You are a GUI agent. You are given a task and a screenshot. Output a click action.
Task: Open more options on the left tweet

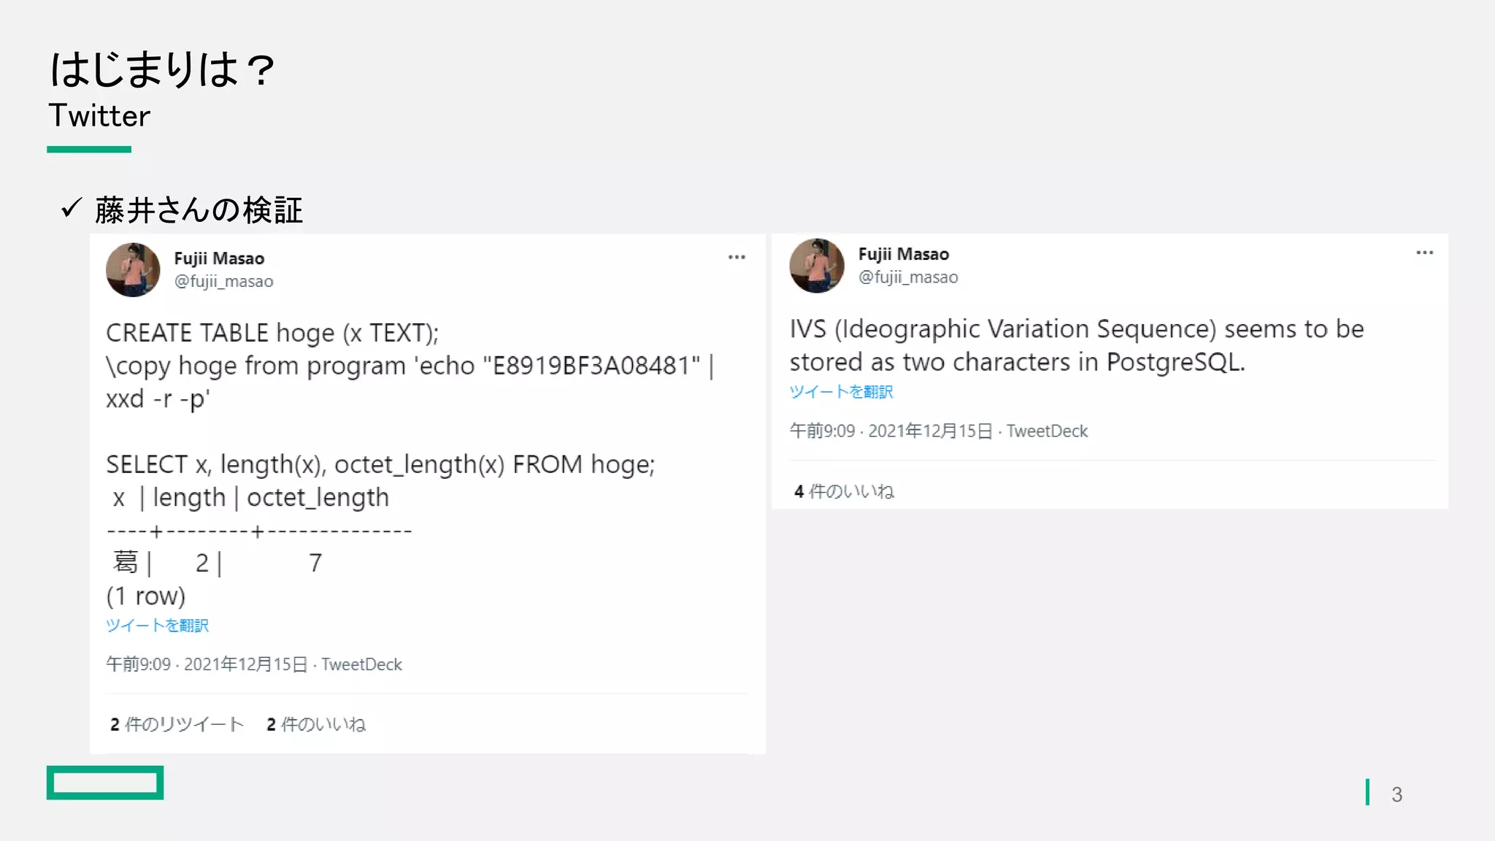(737, 257)
